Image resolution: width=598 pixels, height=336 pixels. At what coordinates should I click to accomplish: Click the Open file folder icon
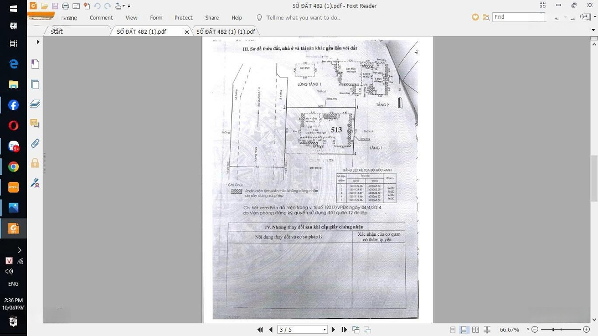tap(44, 6)
